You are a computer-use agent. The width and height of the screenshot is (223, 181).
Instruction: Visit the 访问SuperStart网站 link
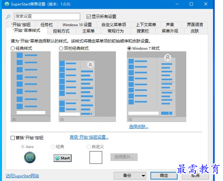point(22,176)
